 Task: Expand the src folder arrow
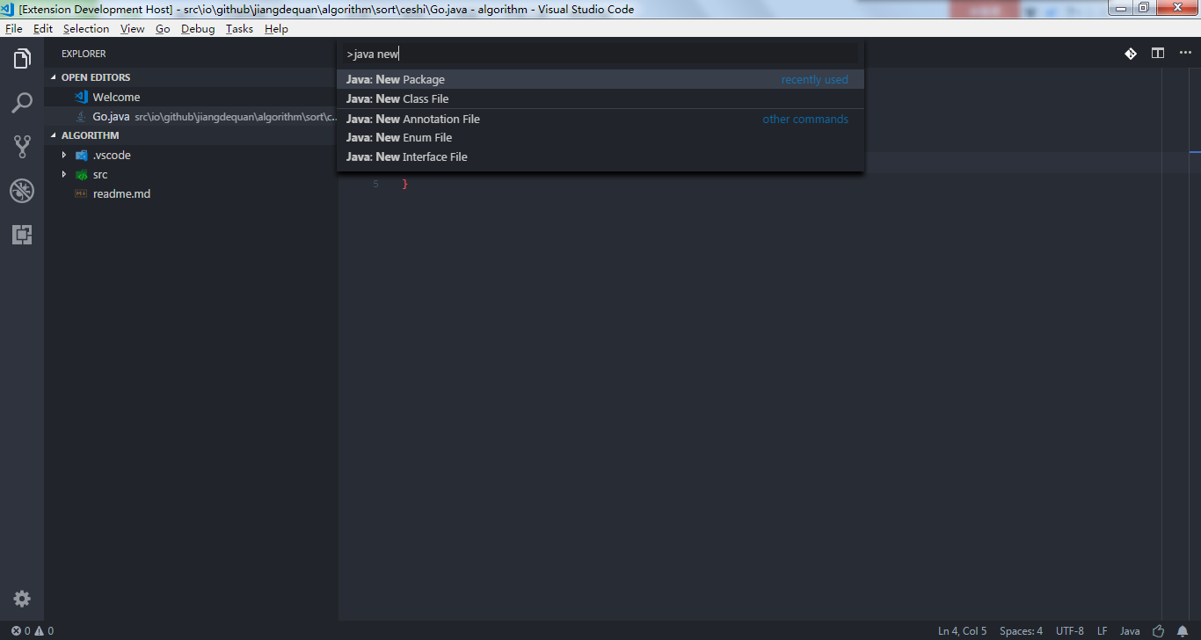click(x=64, y=174)
